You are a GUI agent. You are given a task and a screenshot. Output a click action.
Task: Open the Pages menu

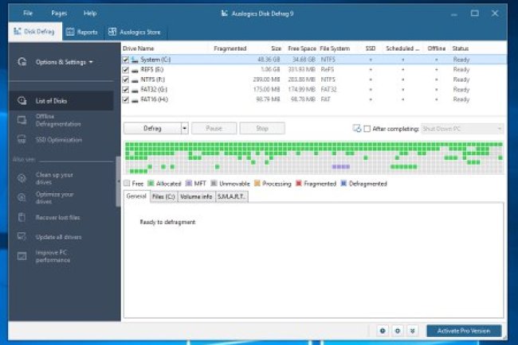click(x=59, y=14)
